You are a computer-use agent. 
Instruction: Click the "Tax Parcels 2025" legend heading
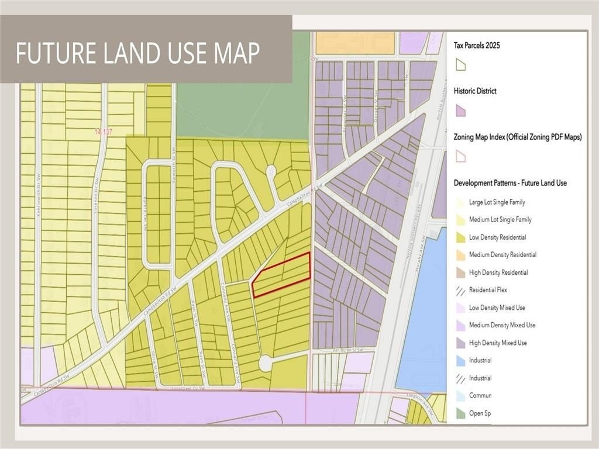(477, 46)
